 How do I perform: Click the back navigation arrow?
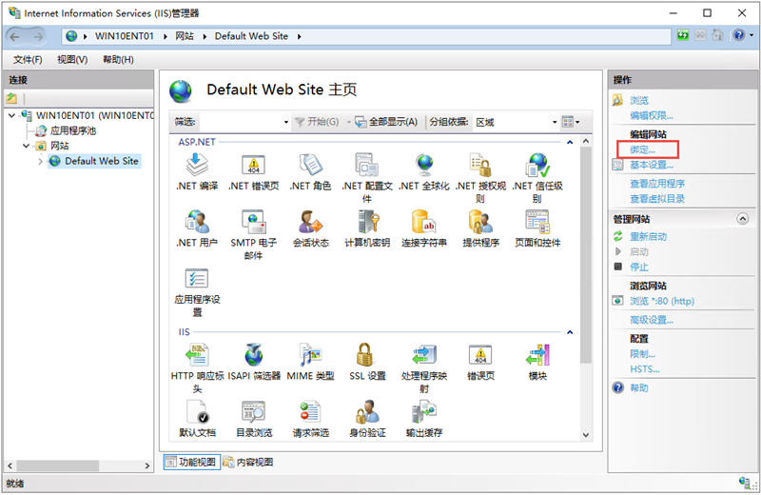(x=14, y=36)
